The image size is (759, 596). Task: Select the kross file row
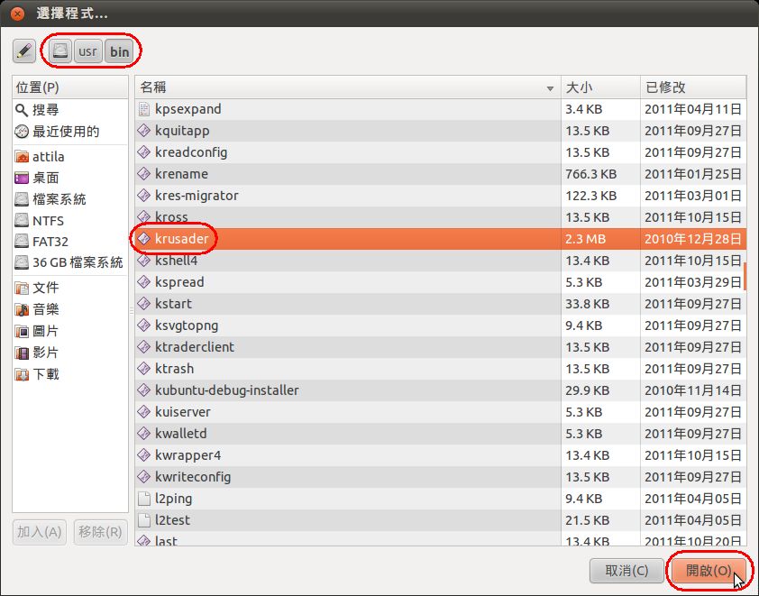click(440, 217)
